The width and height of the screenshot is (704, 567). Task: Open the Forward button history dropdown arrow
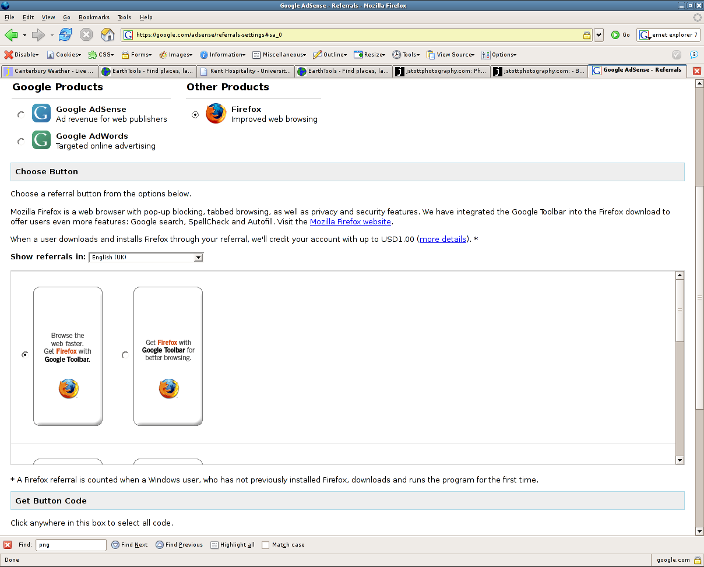pos(52,36)
